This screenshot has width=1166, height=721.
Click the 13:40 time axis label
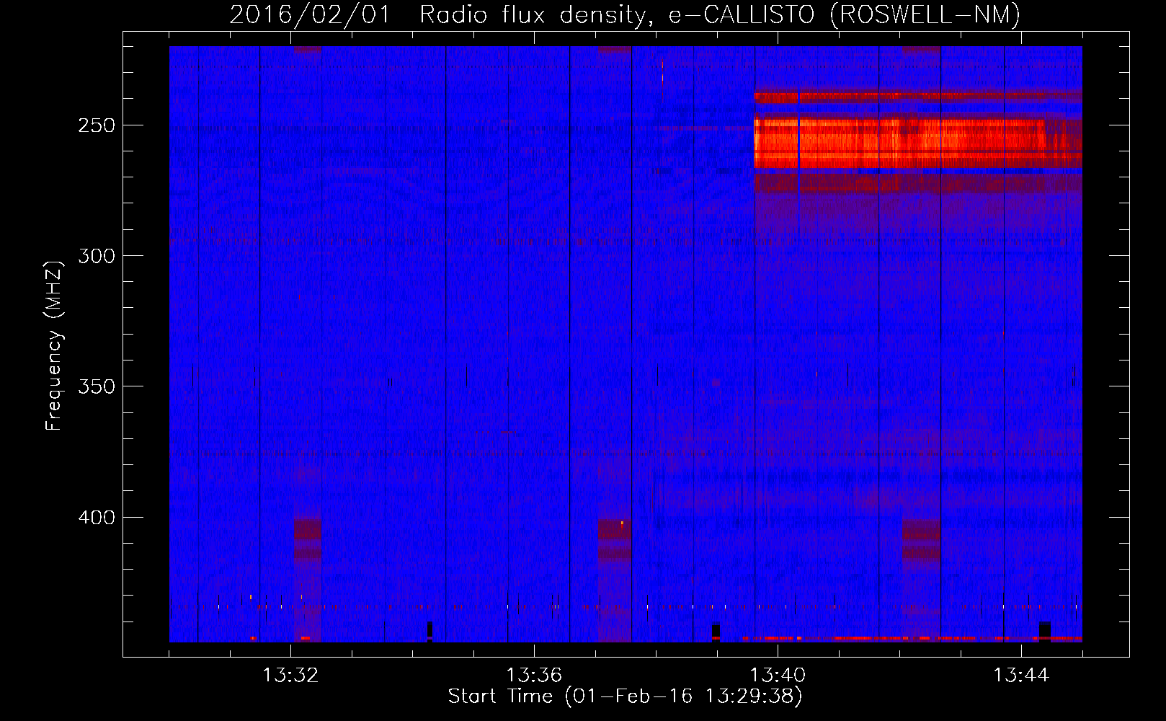click(778, 676)
